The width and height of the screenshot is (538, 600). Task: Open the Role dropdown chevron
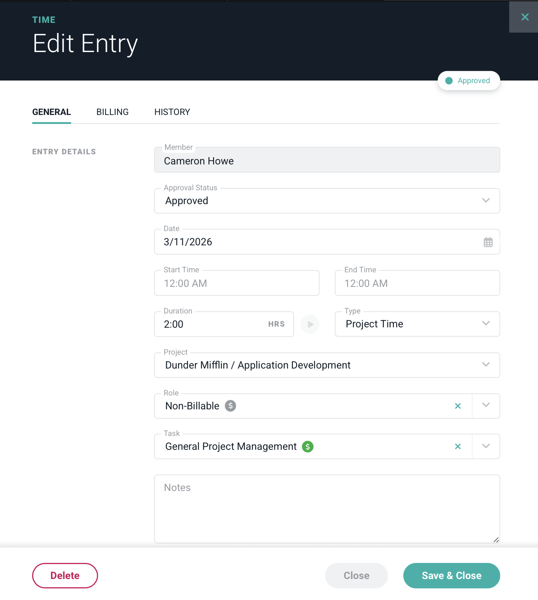point(486,406)
